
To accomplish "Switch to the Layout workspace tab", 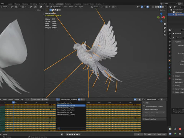I will (x=10, y=4).
